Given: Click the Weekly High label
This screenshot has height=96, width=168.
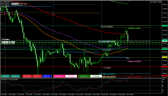Looking at the screenshot, I should 134,28.
